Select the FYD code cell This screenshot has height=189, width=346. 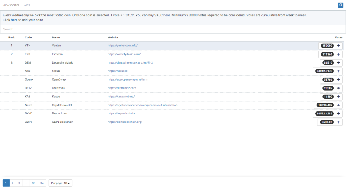coord(27,54)
